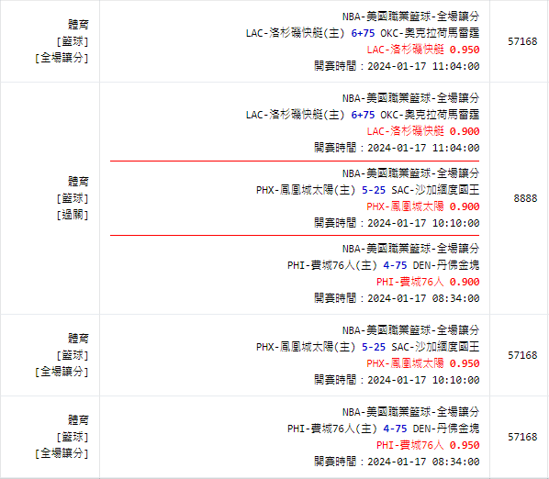Click the 8888 amount in the 過關 row
The image size is (549, 479).
coord(525,198)
